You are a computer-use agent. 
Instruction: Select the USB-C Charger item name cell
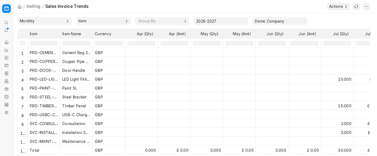click(x=76, y=115)
